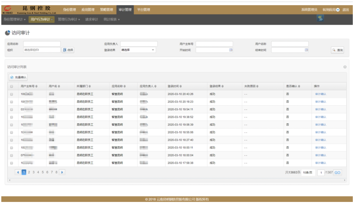This screenshot has width=353, height=204.
Task: Focus the 应用负责人 input field
Action: [139, 44]
